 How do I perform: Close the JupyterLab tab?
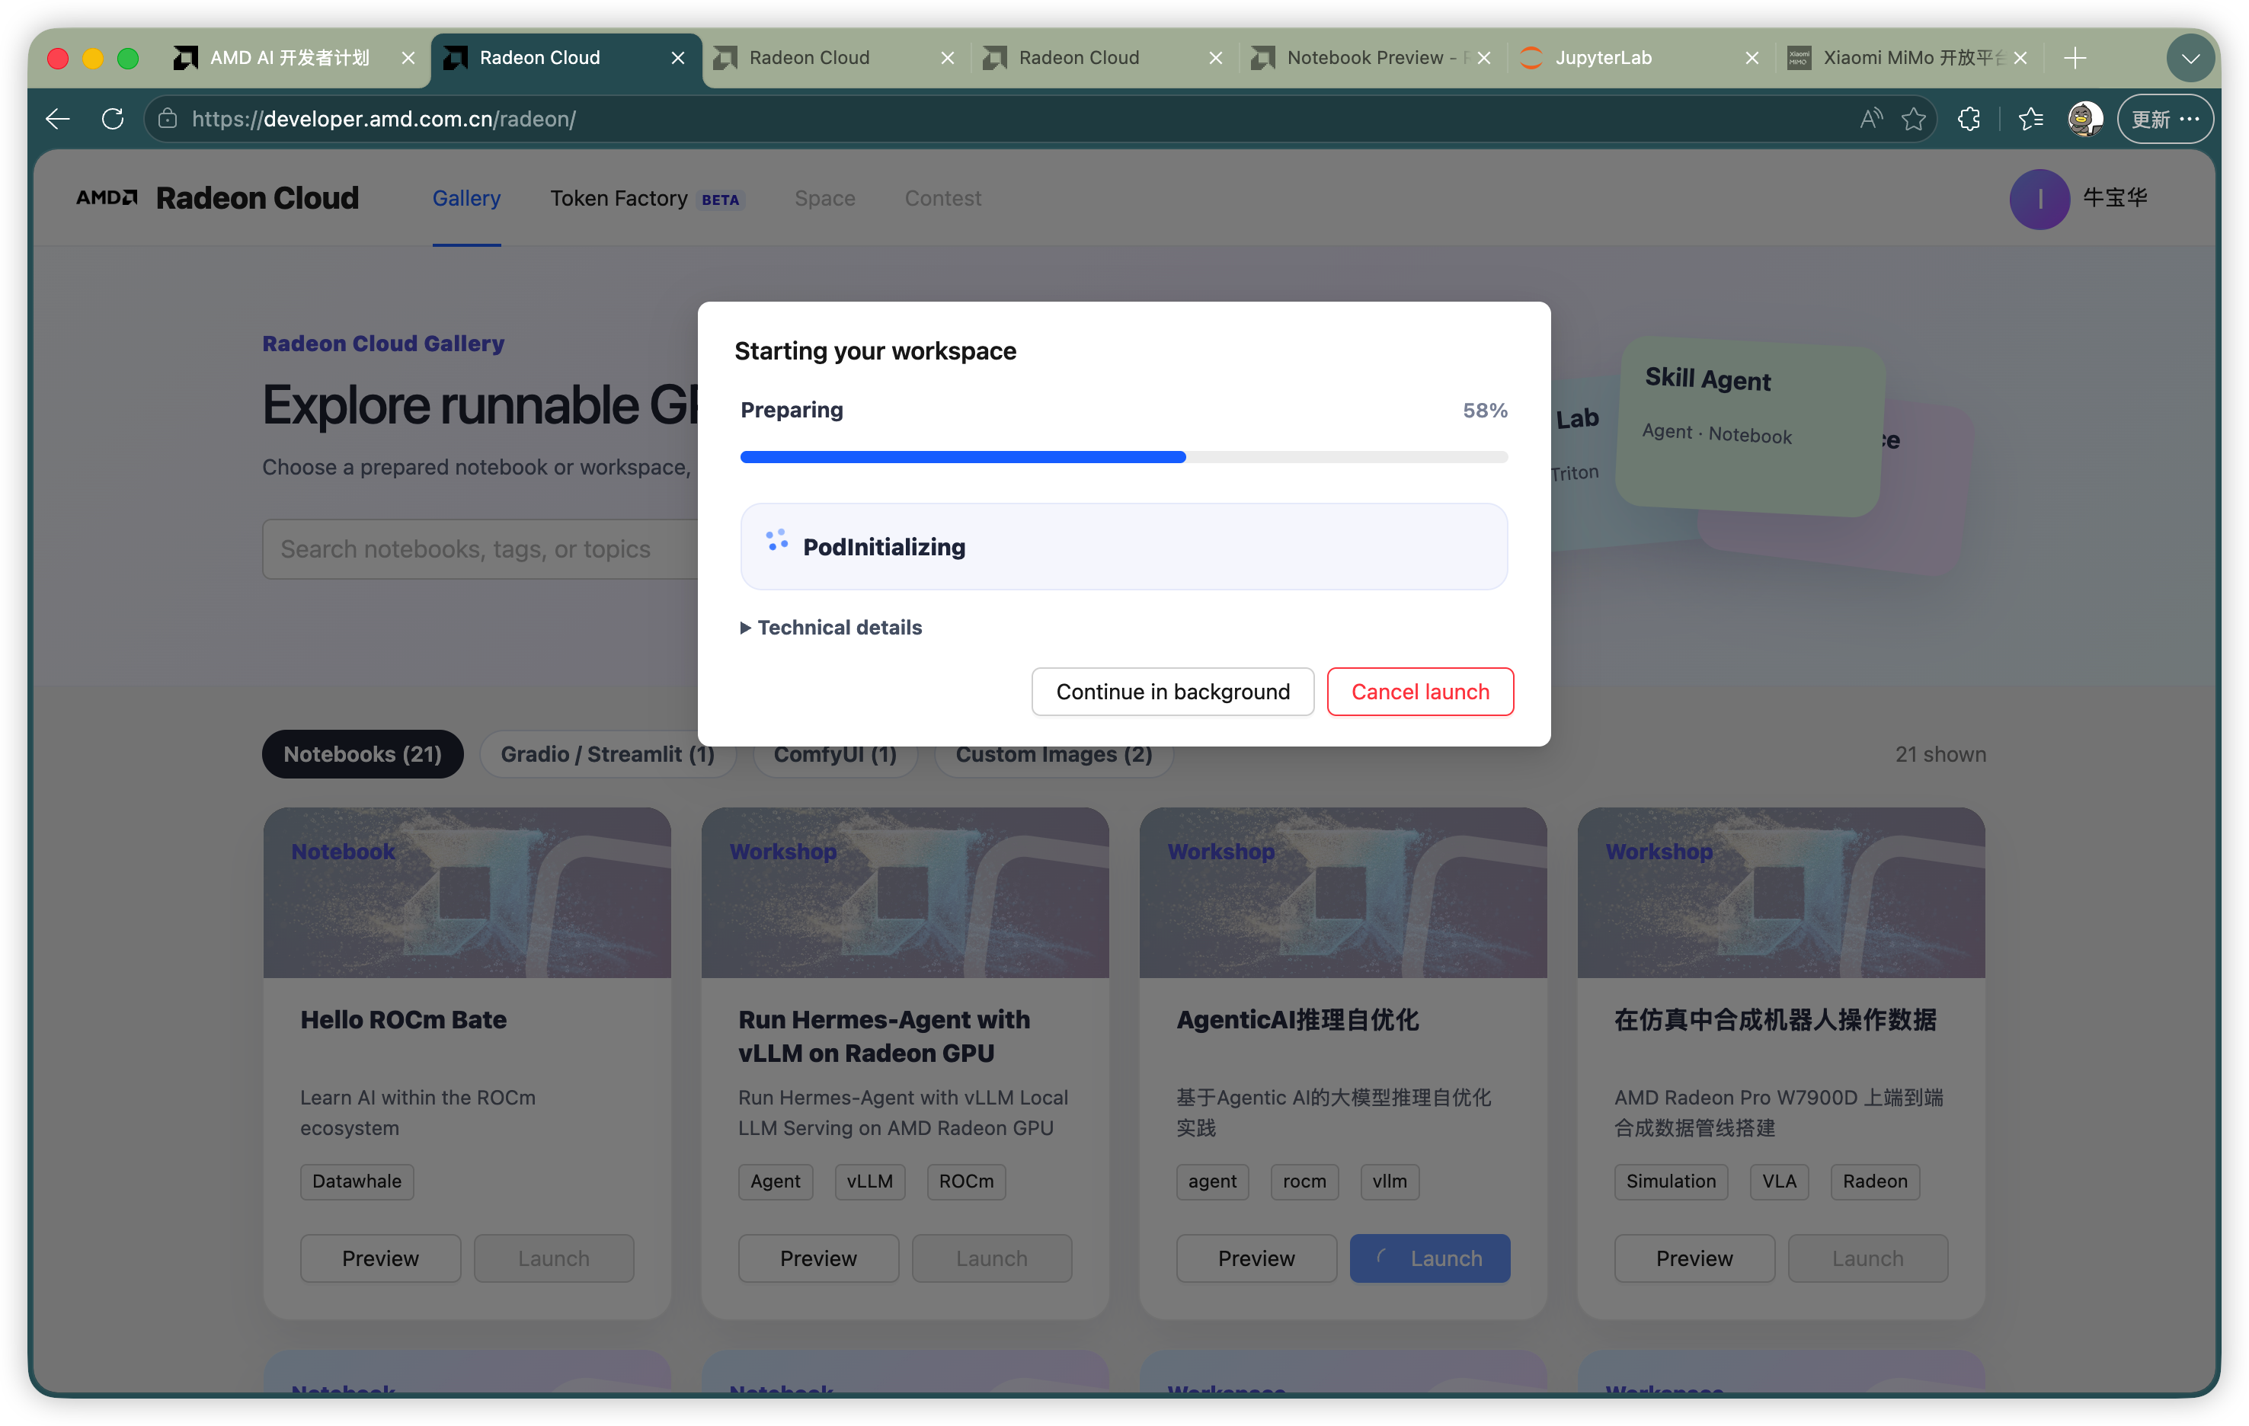tap(1752, 58)
